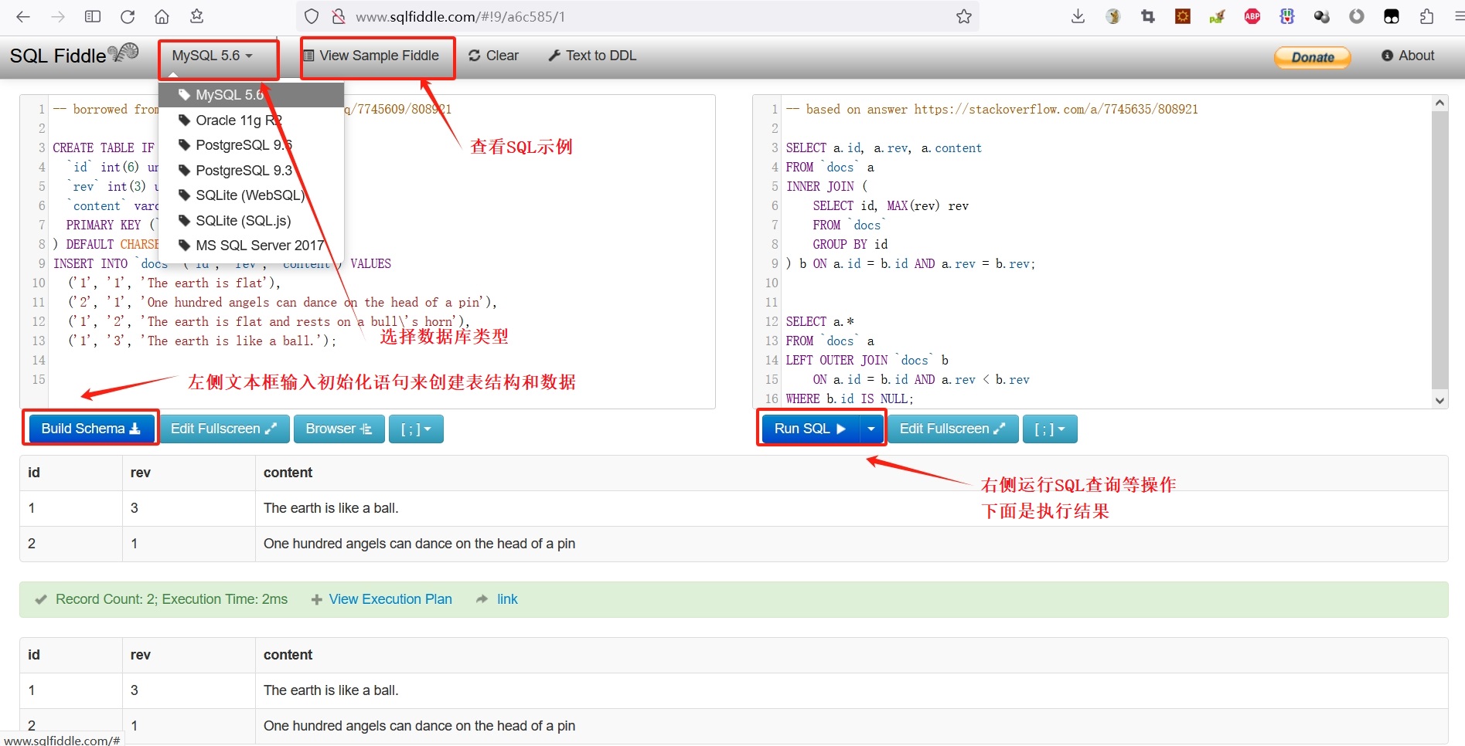
Task: Open the schema panel terminator dropdown
Action: (416, 429)
